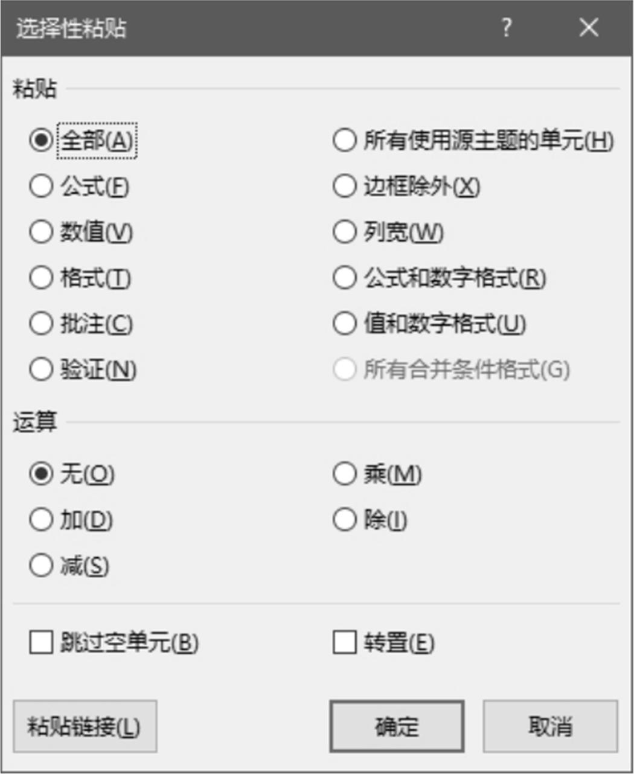Enable the 跳过空单元(B) checkbox
Image resolution: width=634 pixels, height=774 pixels.
41,642
